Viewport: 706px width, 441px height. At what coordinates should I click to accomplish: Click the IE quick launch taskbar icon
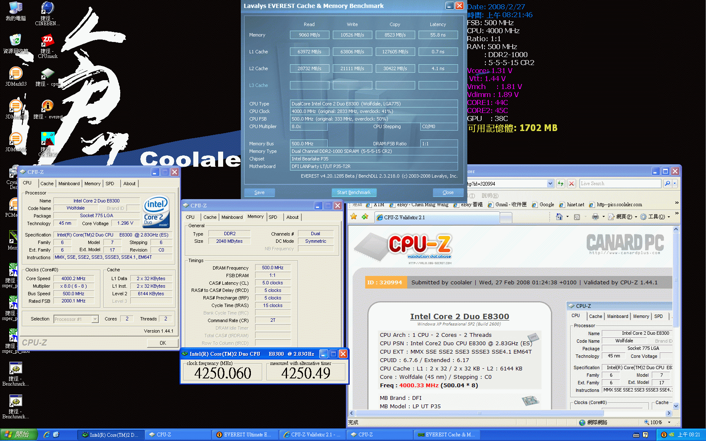(47, 435)
